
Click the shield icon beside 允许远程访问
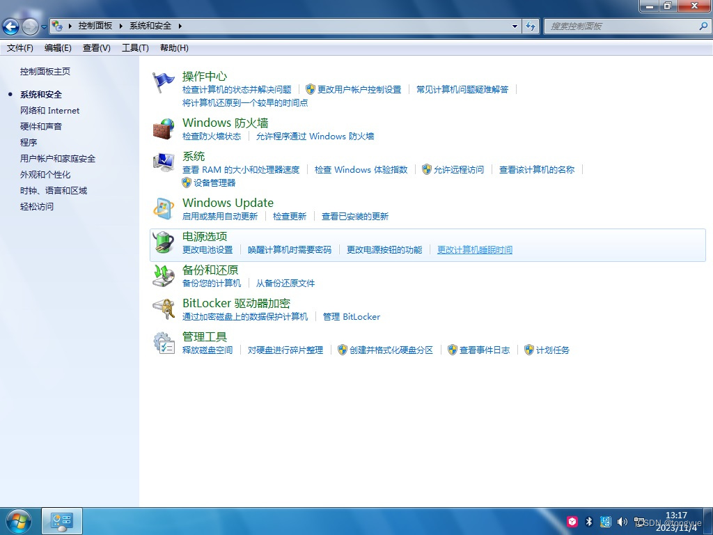click(427, 169)
